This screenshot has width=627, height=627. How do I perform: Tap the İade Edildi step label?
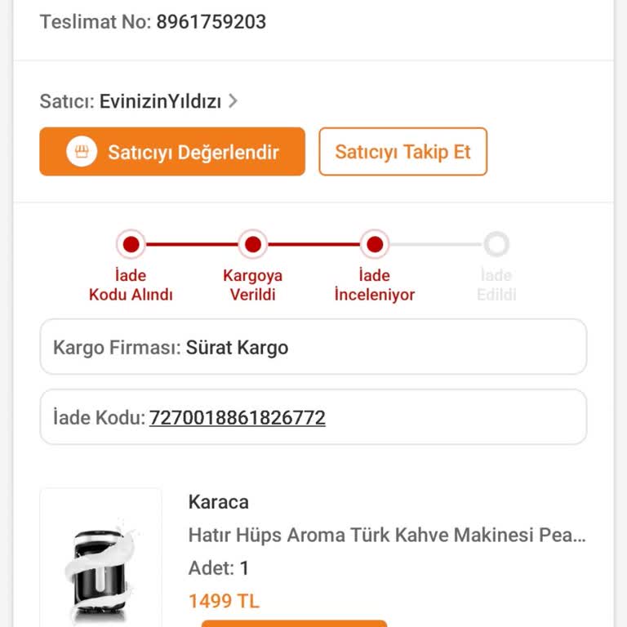click(x=496, y=285)
